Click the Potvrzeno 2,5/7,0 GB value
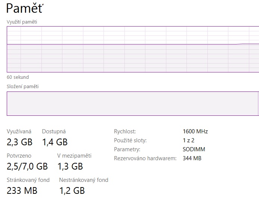 point(27,166)
